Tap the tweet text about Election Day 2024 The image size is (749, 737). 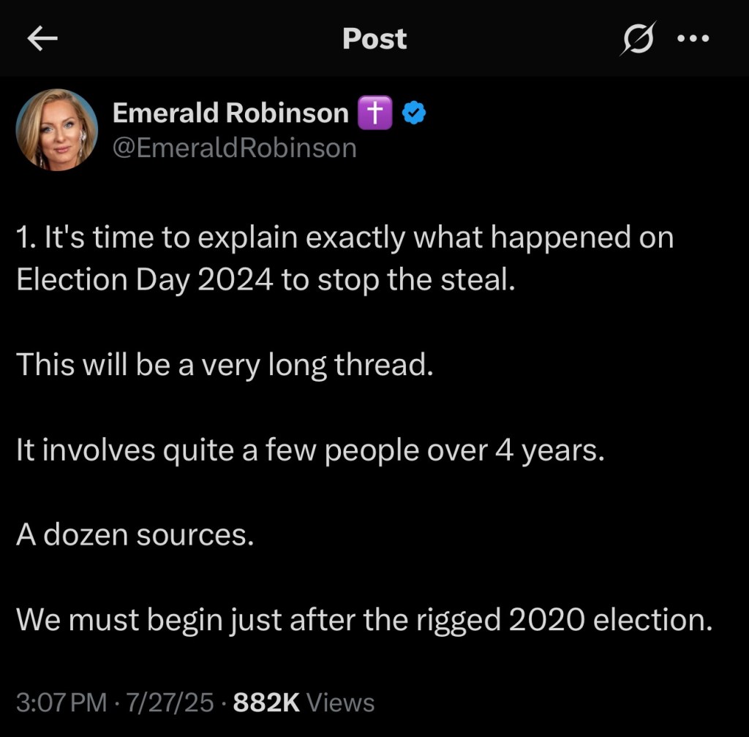tap(344, 257)
